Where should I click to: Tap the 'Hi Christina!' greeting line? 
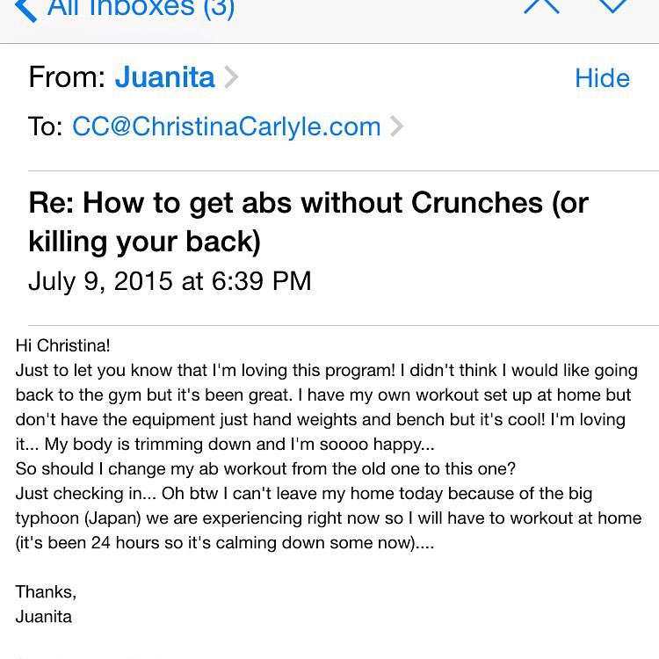click(62, 346)
